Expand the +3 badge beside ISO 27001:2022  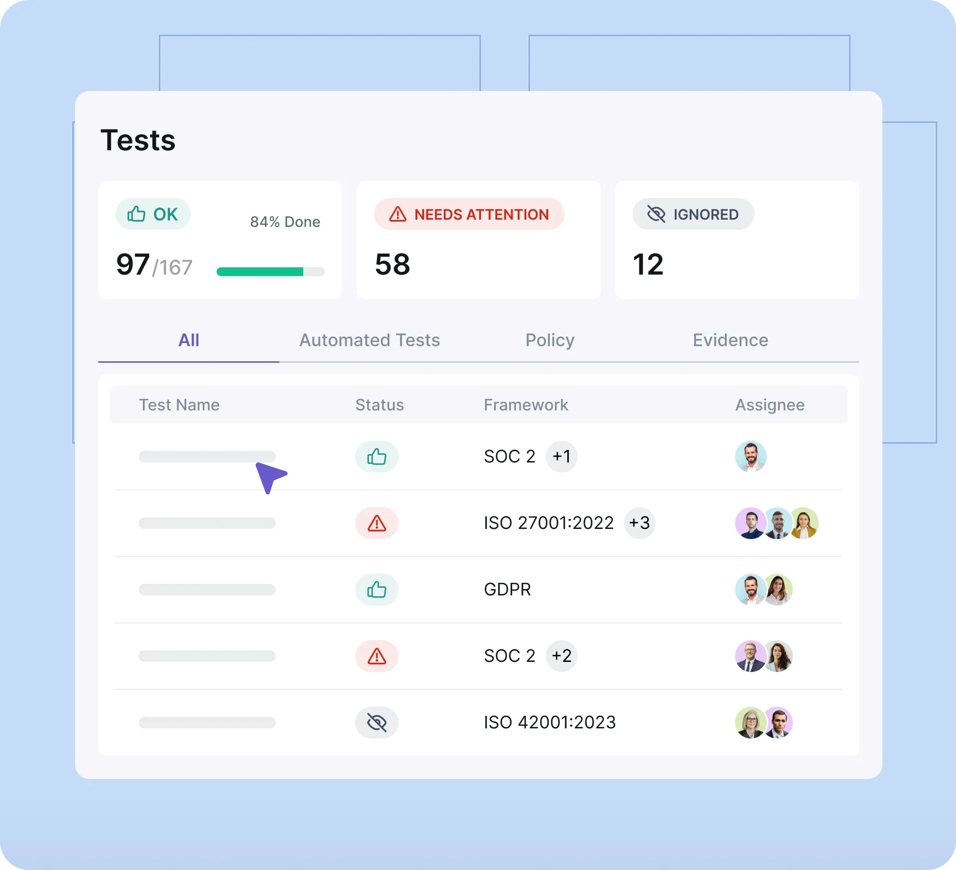639,523
